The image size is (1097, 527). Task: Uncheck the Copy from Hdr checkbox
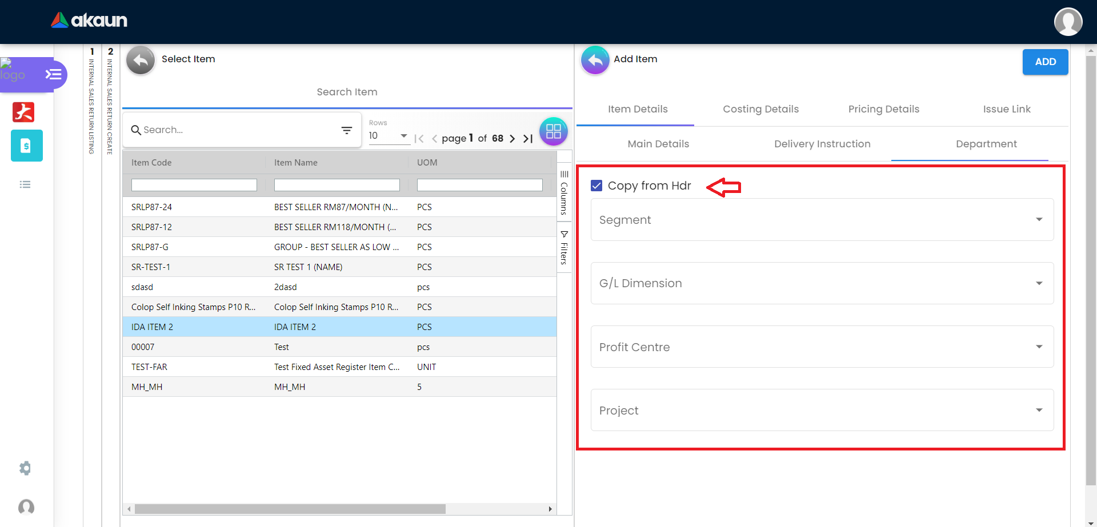pyautogui.click(x=596, y=186)
